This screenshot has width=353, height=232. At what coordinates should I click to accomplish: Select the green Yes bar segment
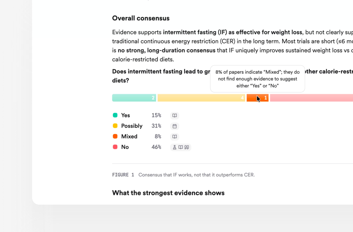(x=134, y=98)
